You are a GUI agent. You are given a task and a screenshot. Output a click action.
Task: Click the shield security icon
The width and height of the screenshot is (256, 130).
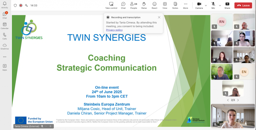pyautogui.click(x=15, y=6)
